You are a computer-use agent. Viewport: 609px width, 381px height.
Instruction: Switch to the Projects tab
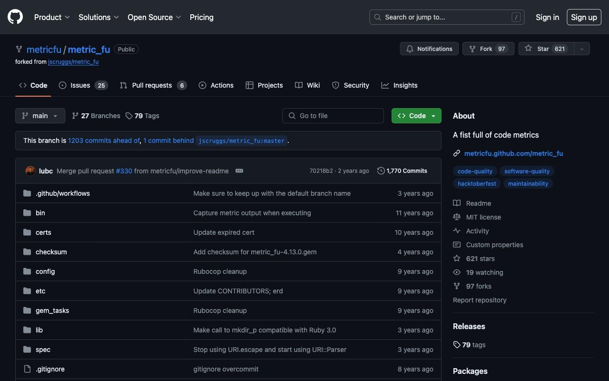click(264, 85)
